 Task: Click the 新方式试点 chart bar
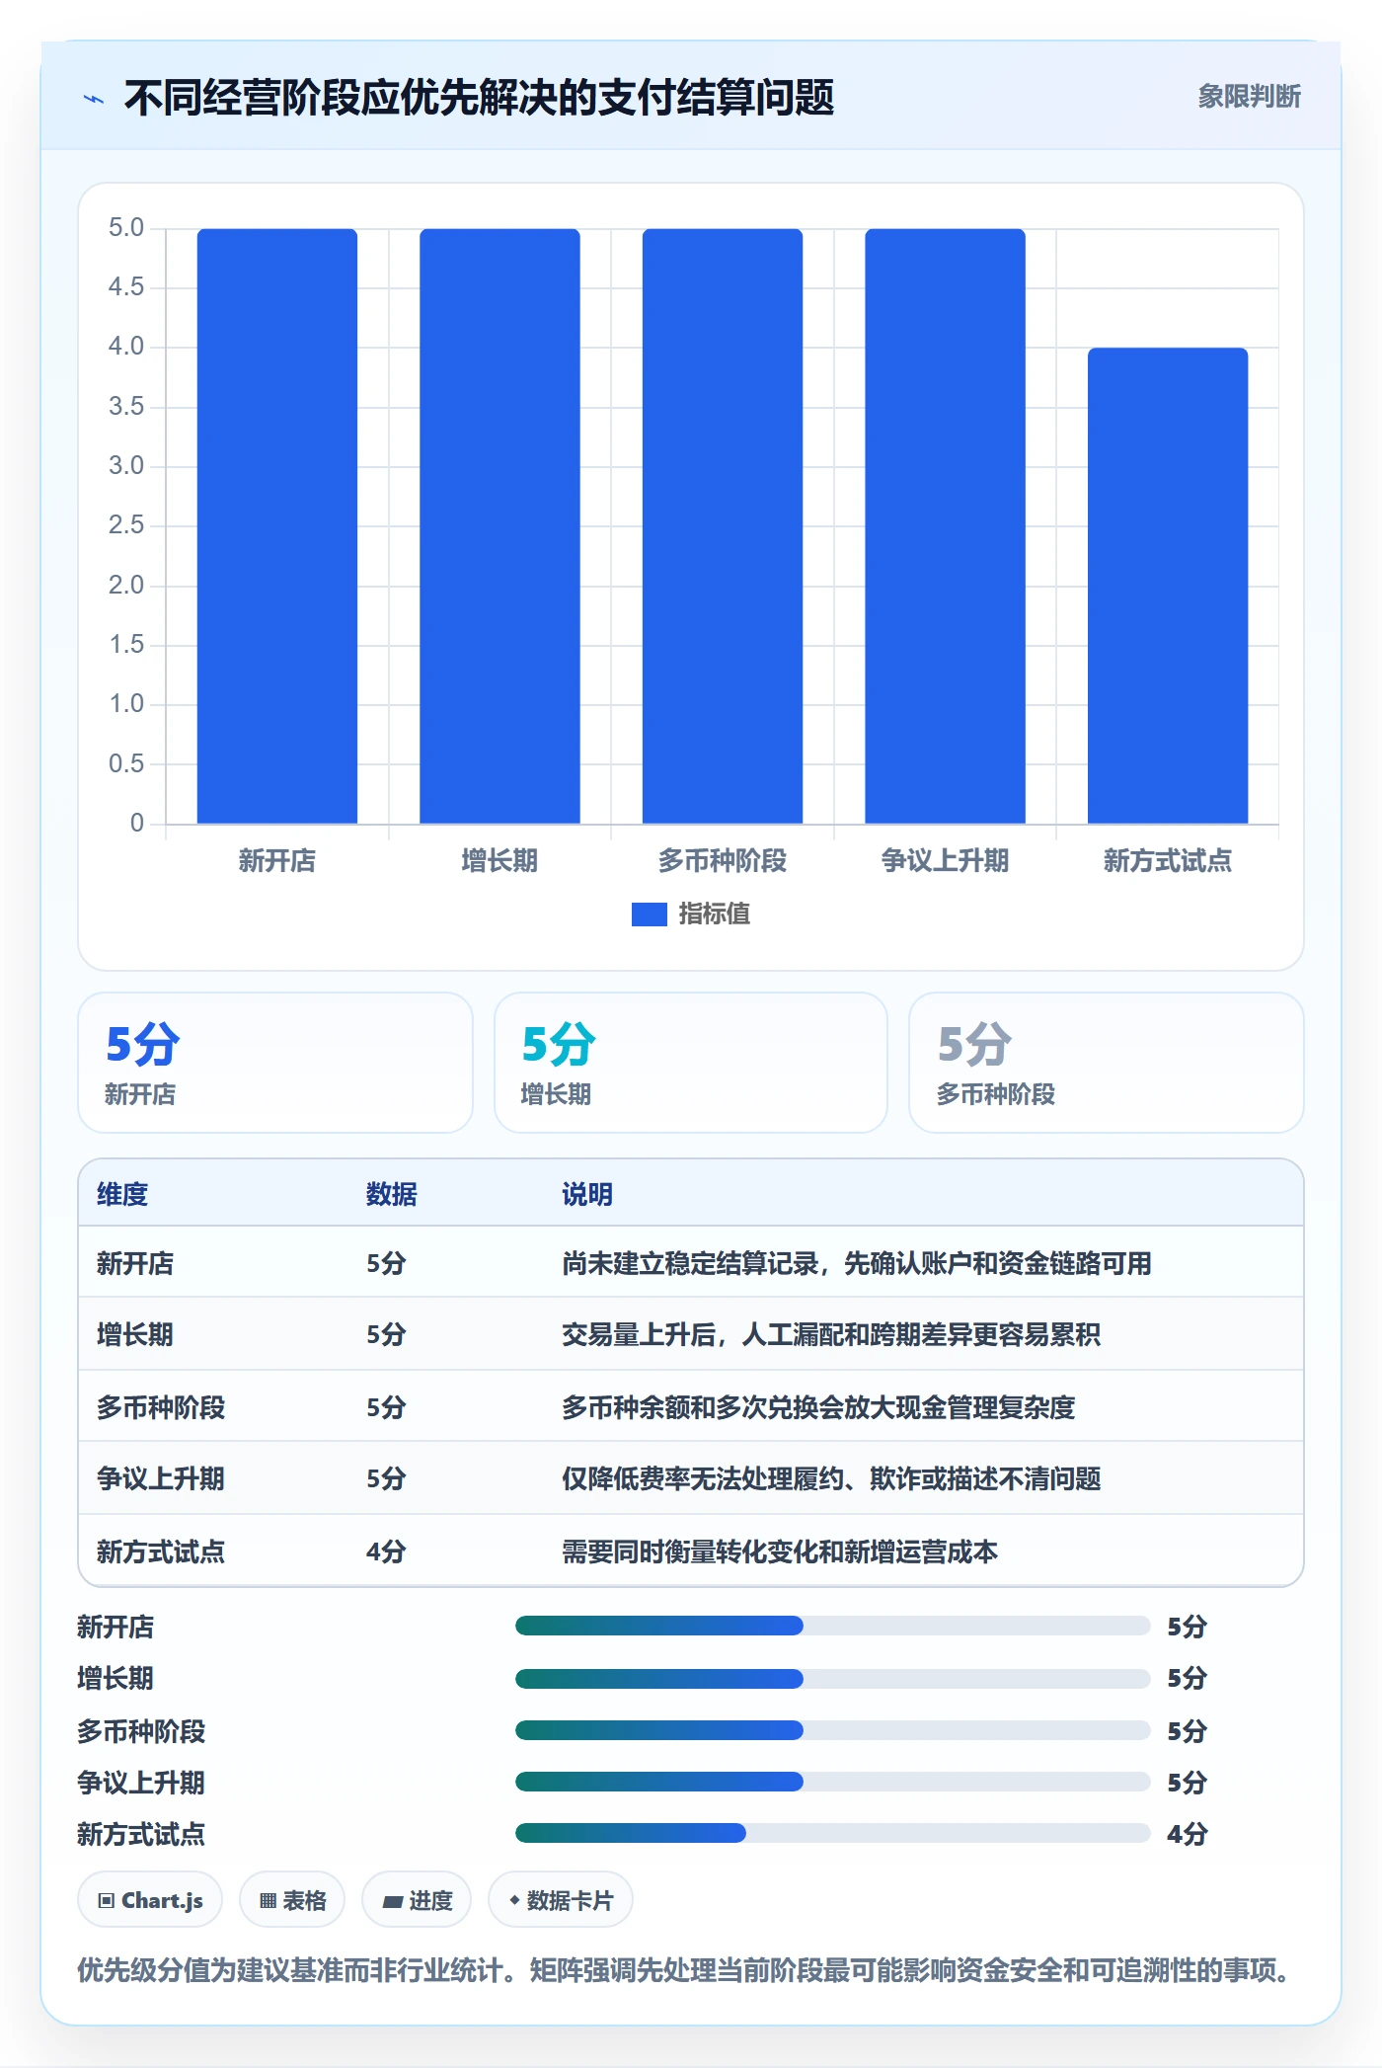pyautogui.click(x=1168, y=586)
